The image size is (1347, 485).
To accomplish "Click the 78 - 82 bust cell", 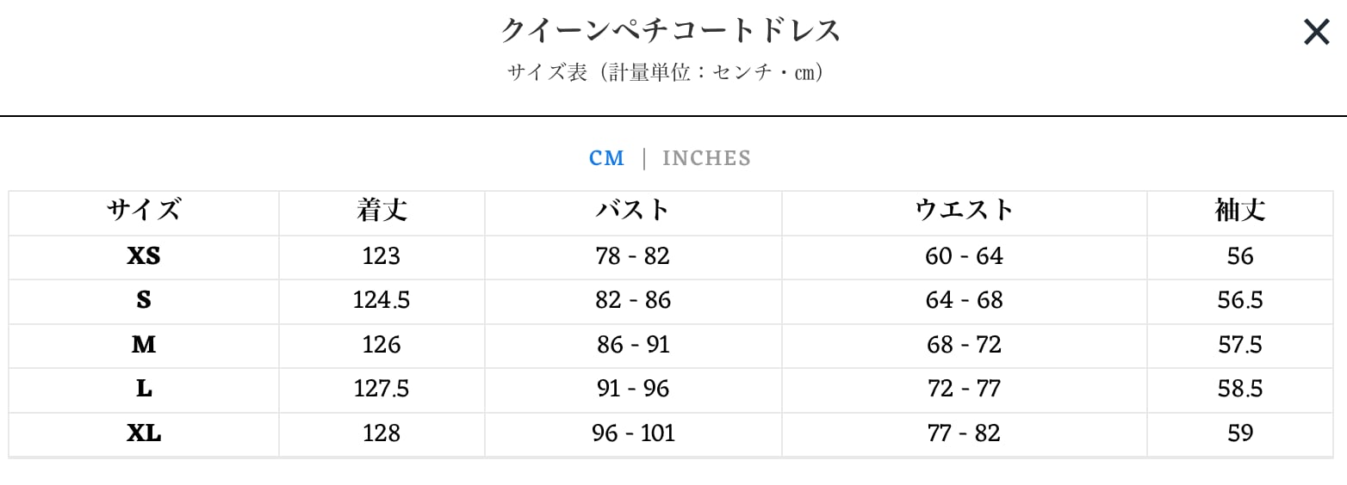I will coord(633,256).
